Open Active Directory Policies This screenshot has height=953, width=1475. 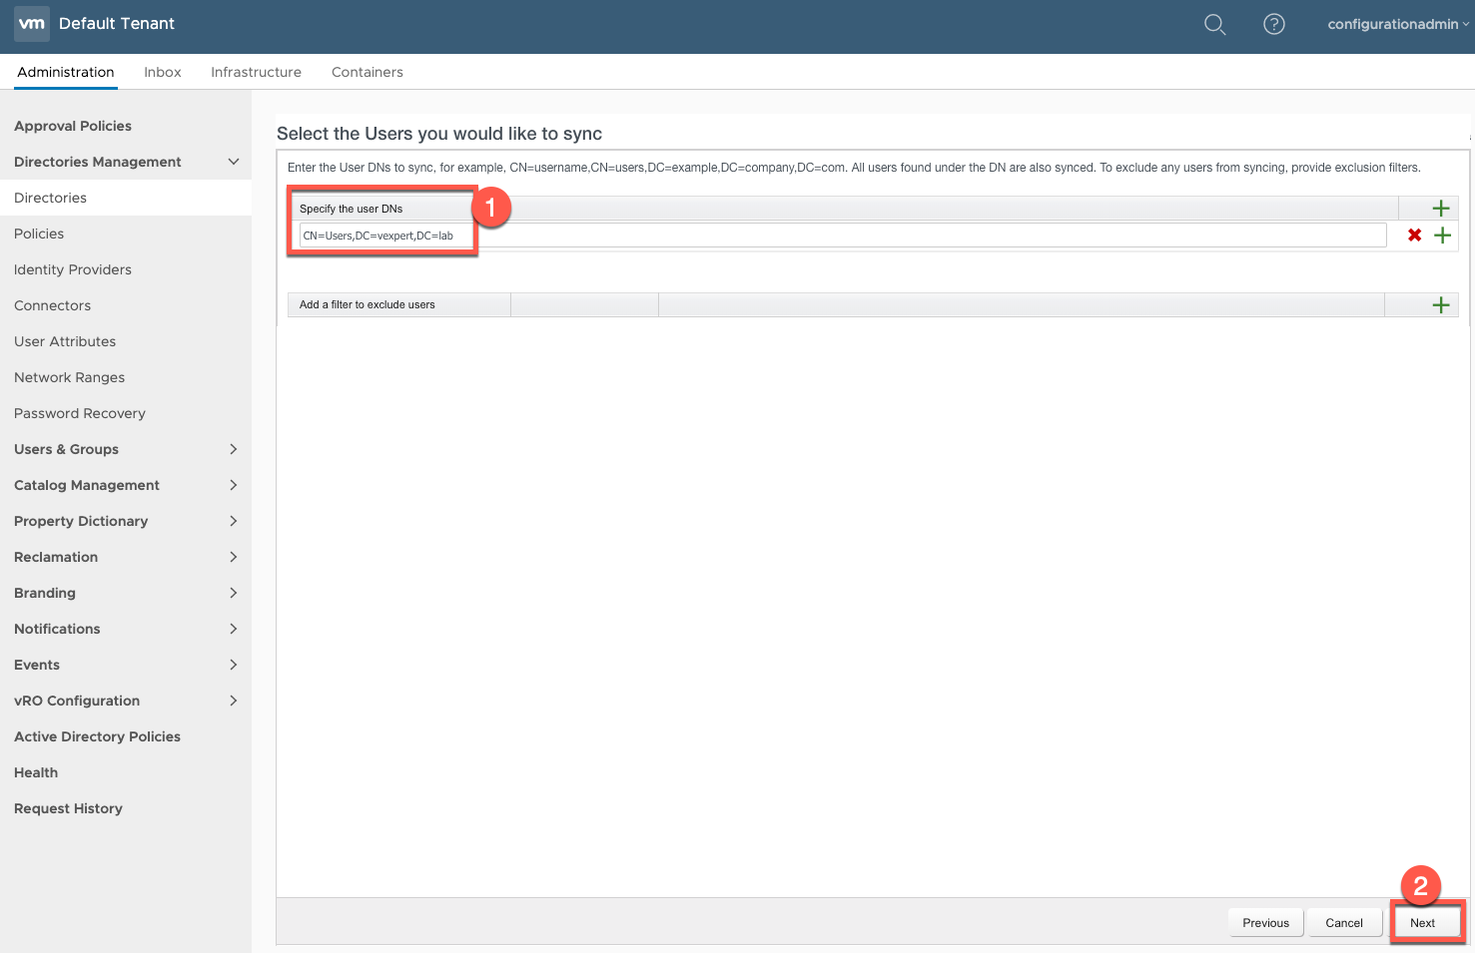(97, 736)
